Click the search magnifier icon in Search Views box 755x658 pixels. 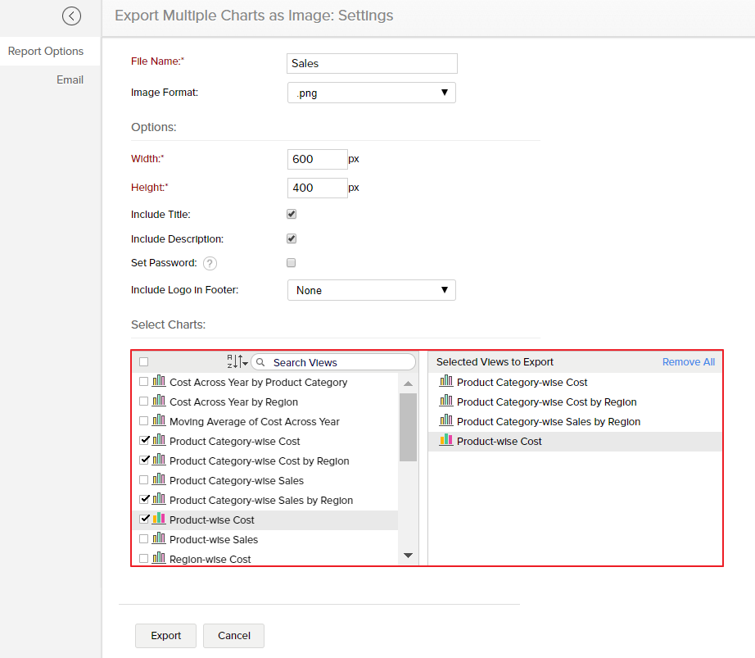pos(260,361)
